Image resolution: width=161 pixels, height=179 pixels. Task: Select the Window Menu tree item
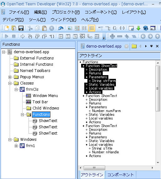pos(45,96)
